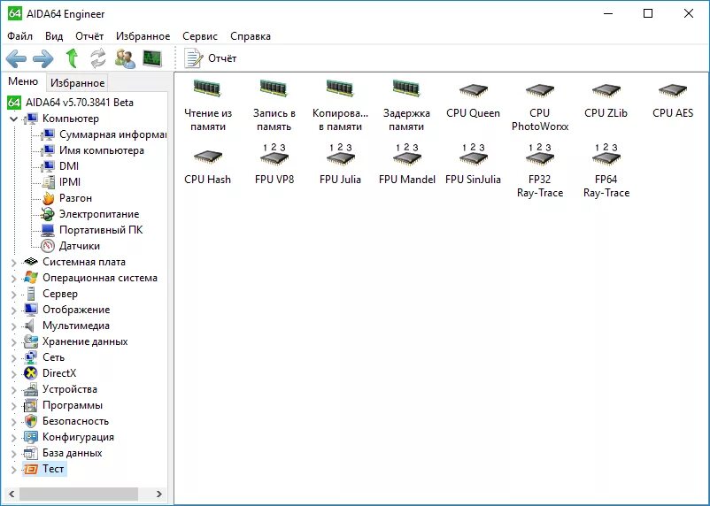Select the Датчики tree item
This screenshot has height=506, width=710.
pyautogui.click(x=70, y=246)
